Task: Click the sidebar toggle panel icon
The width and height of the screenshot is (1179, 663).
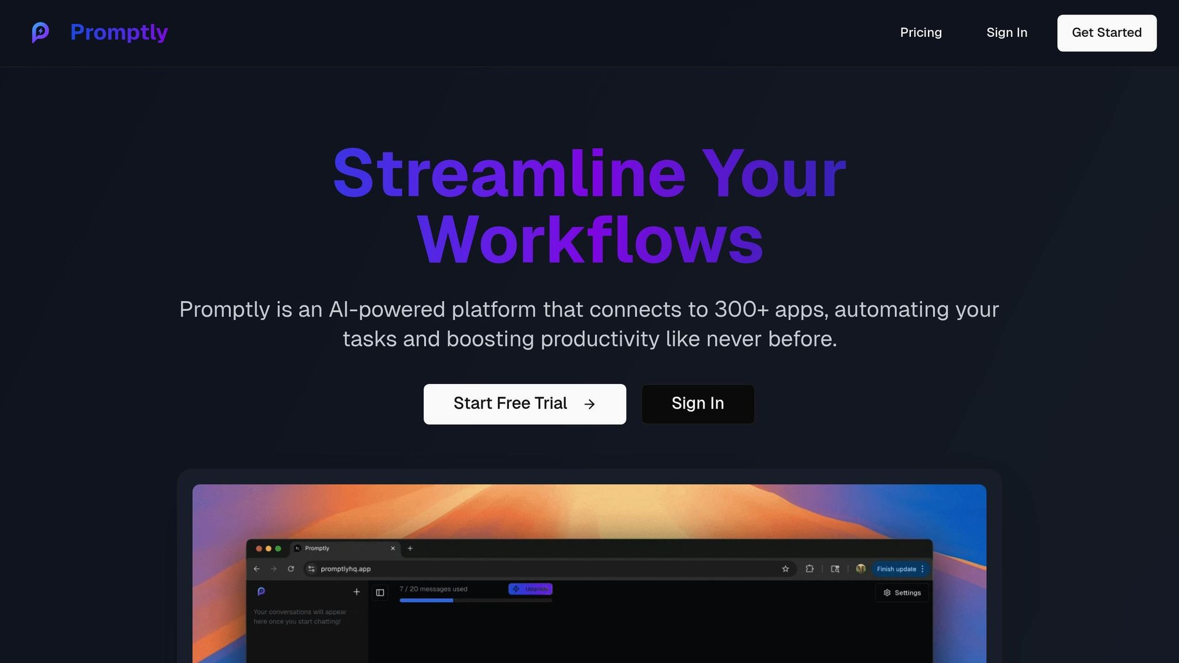Action: 380,592
